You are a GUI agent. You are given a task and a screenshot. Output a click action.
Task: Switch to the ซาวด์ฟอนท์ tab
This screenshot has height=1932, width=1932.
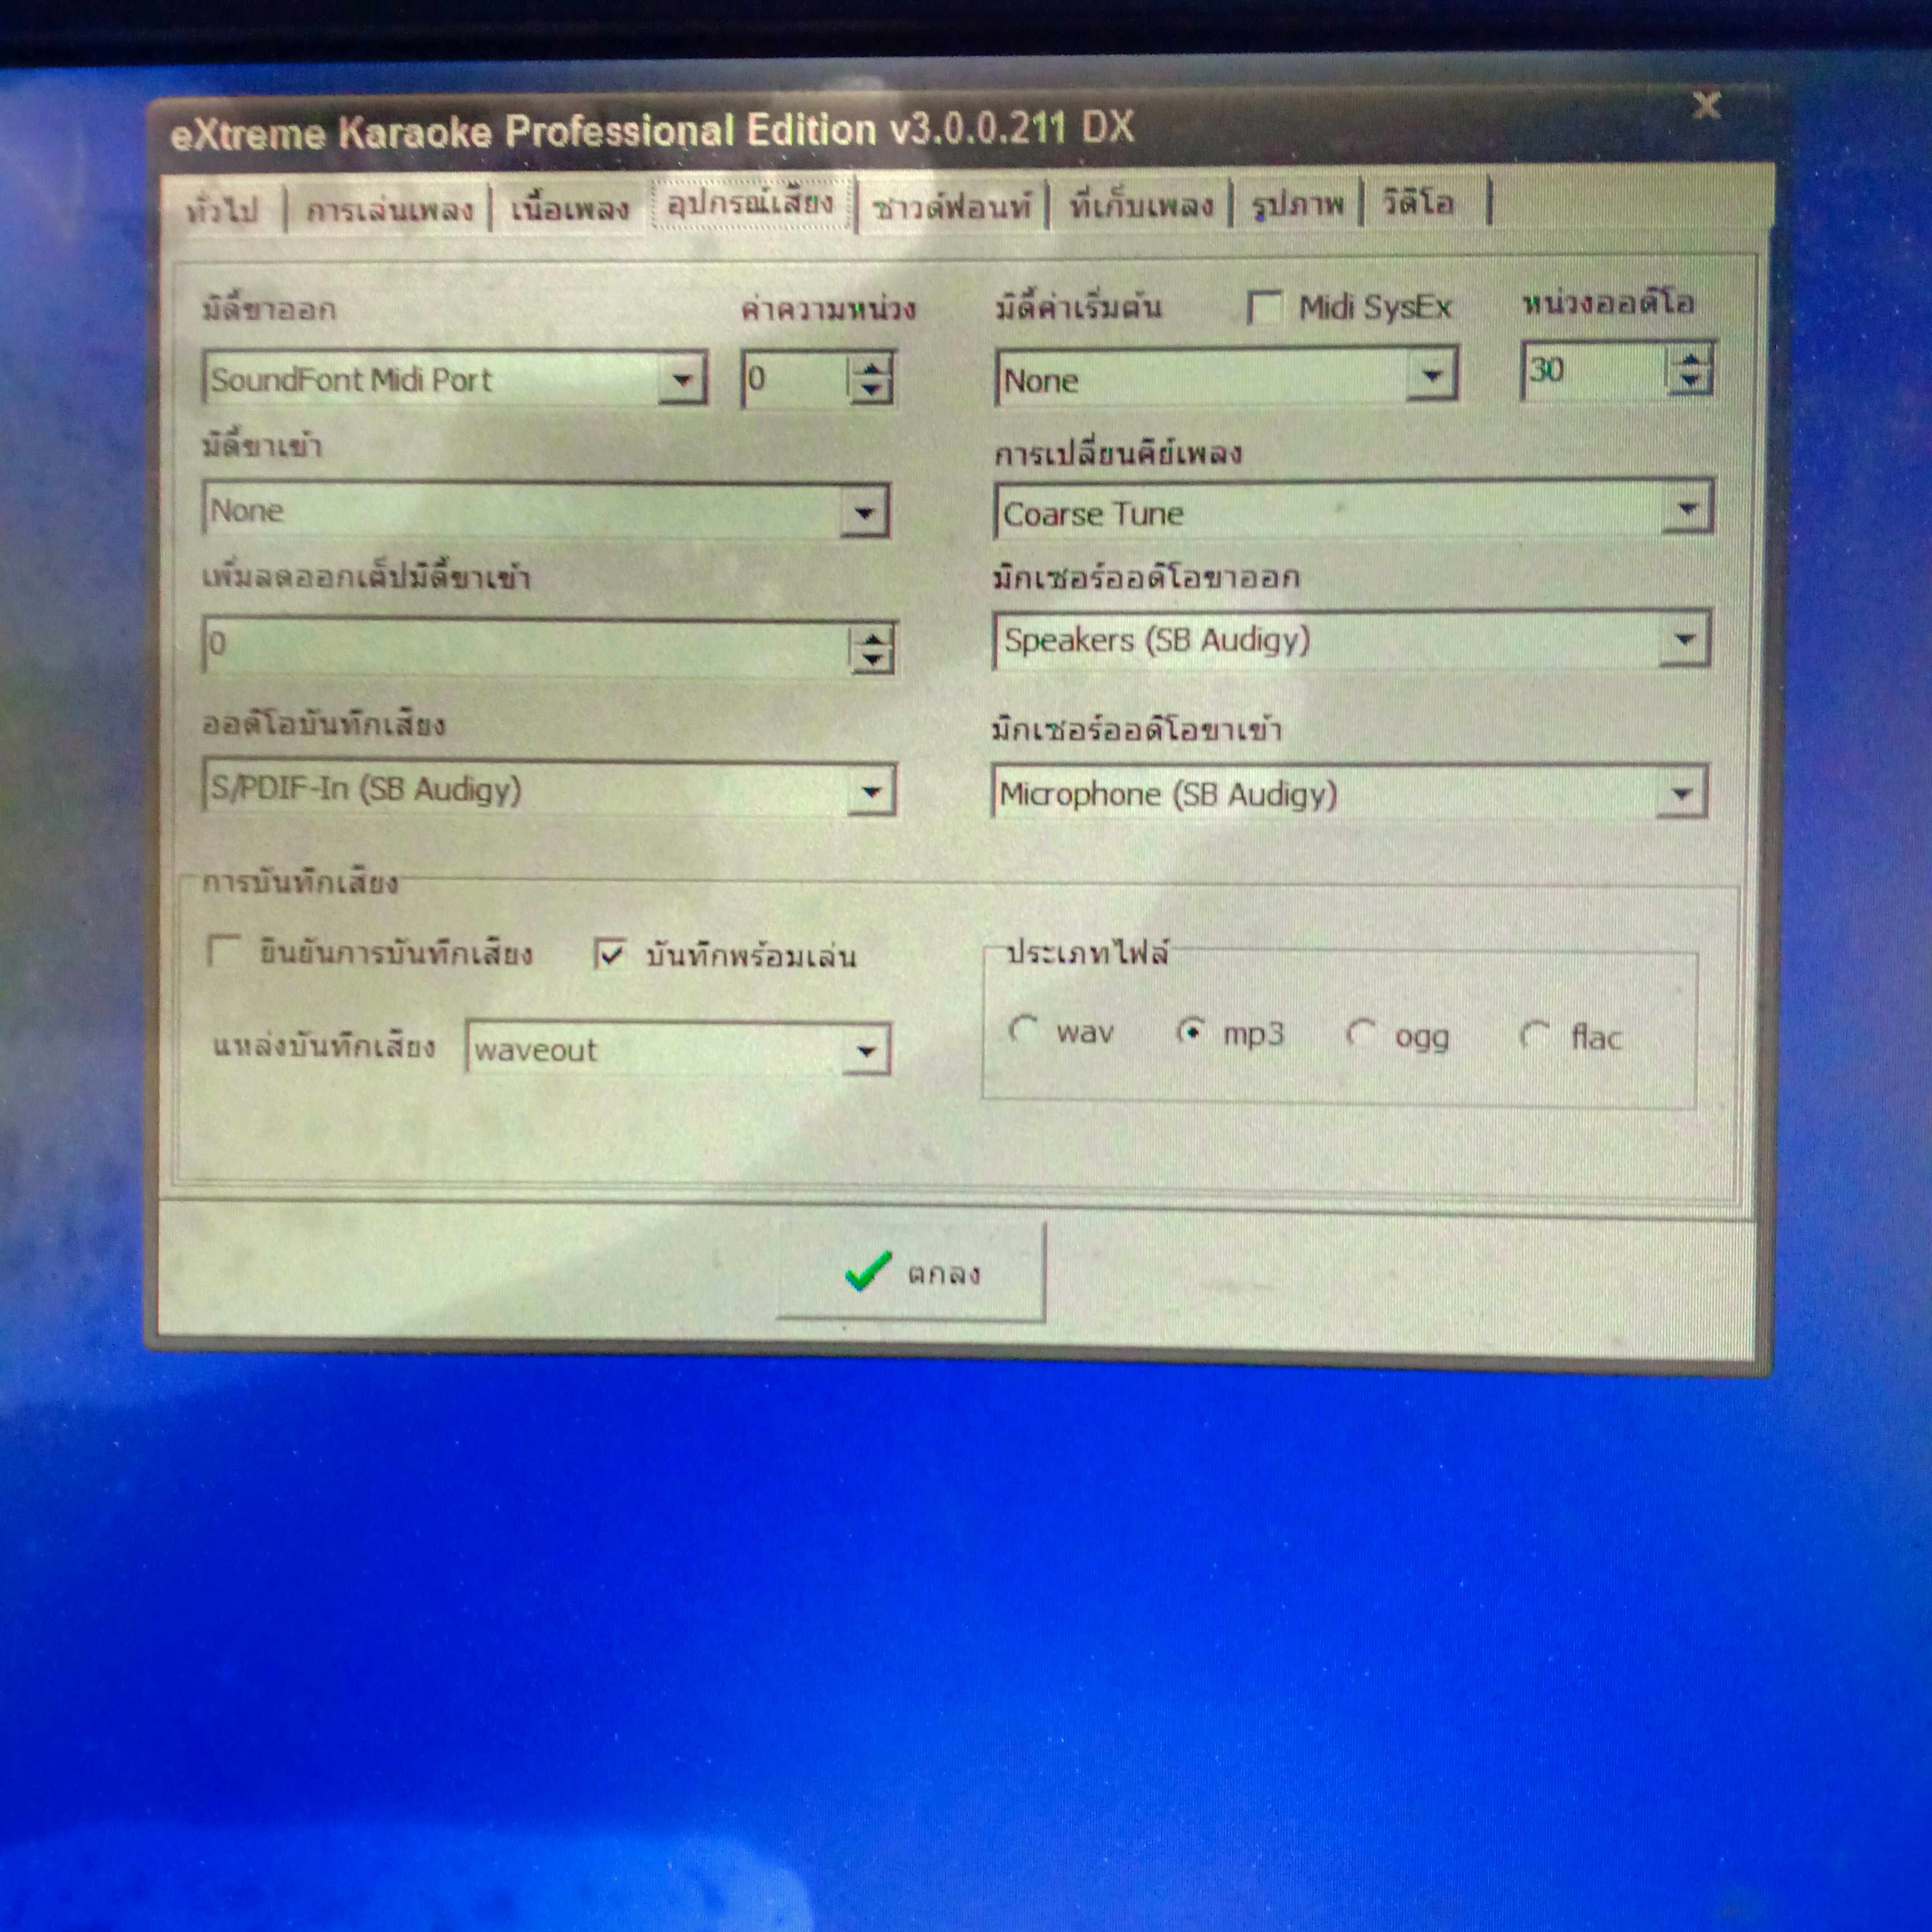pyautogui.click(x=951, y=206)
